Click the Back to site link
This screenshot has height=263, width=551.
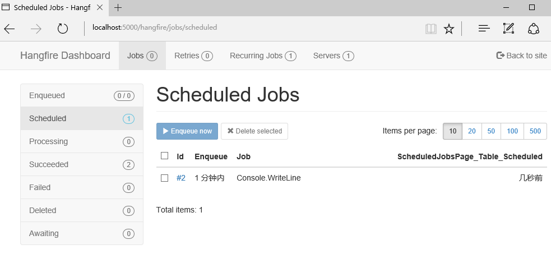click(521, 56)
